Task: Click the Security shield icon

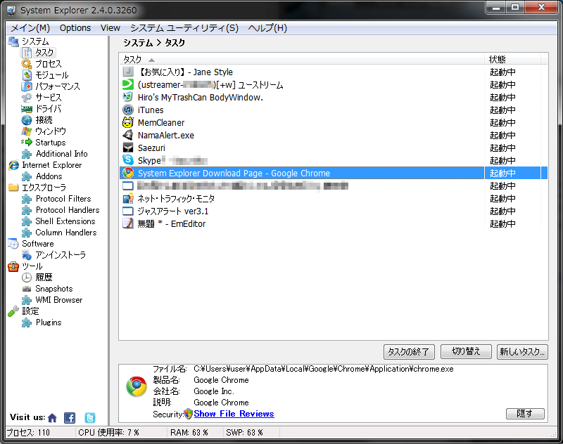Action: pos(188,414)
